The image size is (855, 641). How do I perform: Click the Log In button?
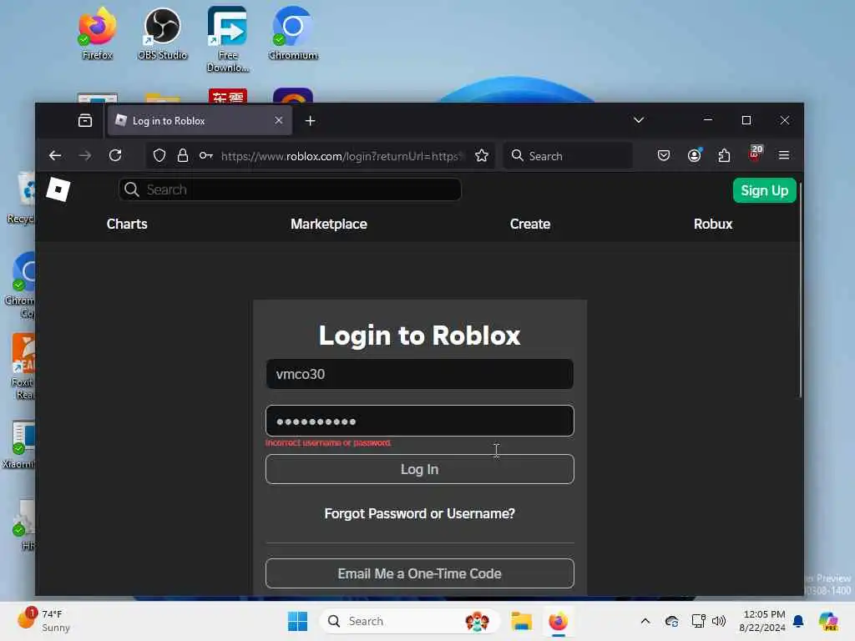pos(420,469)
